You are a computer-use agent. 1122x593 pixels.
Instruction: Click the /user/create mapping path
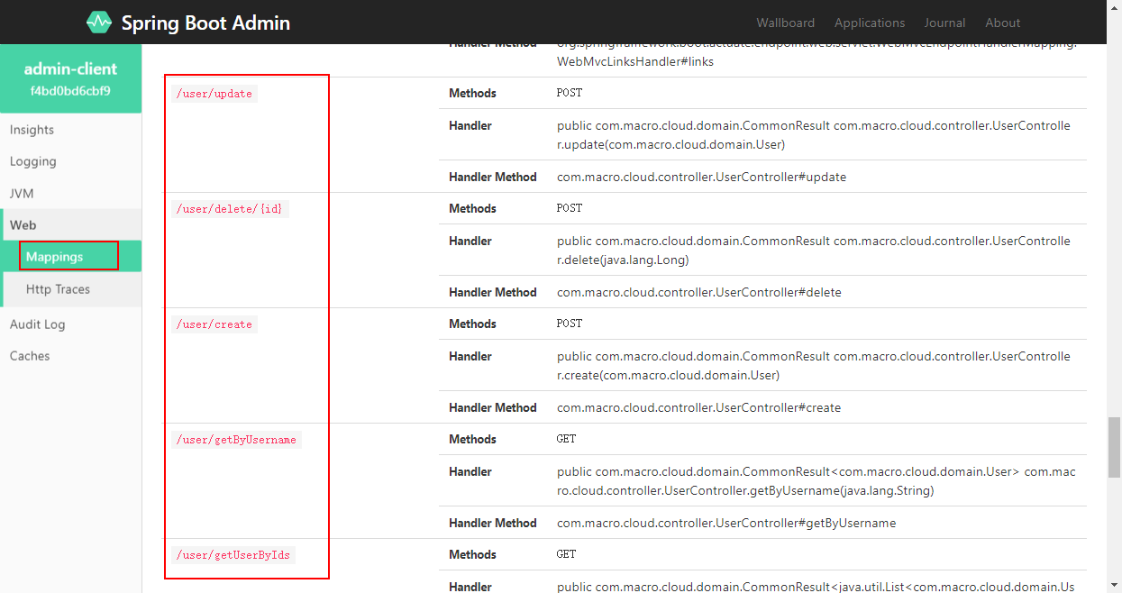(x=214, y=324)
